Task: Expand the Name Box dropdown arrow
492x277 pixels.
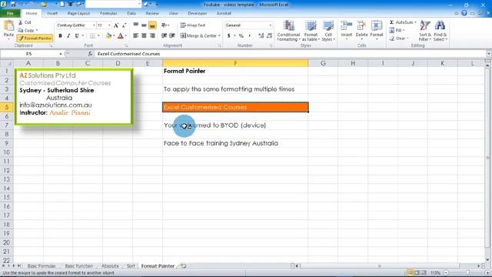Action: [x=61, y=54]
